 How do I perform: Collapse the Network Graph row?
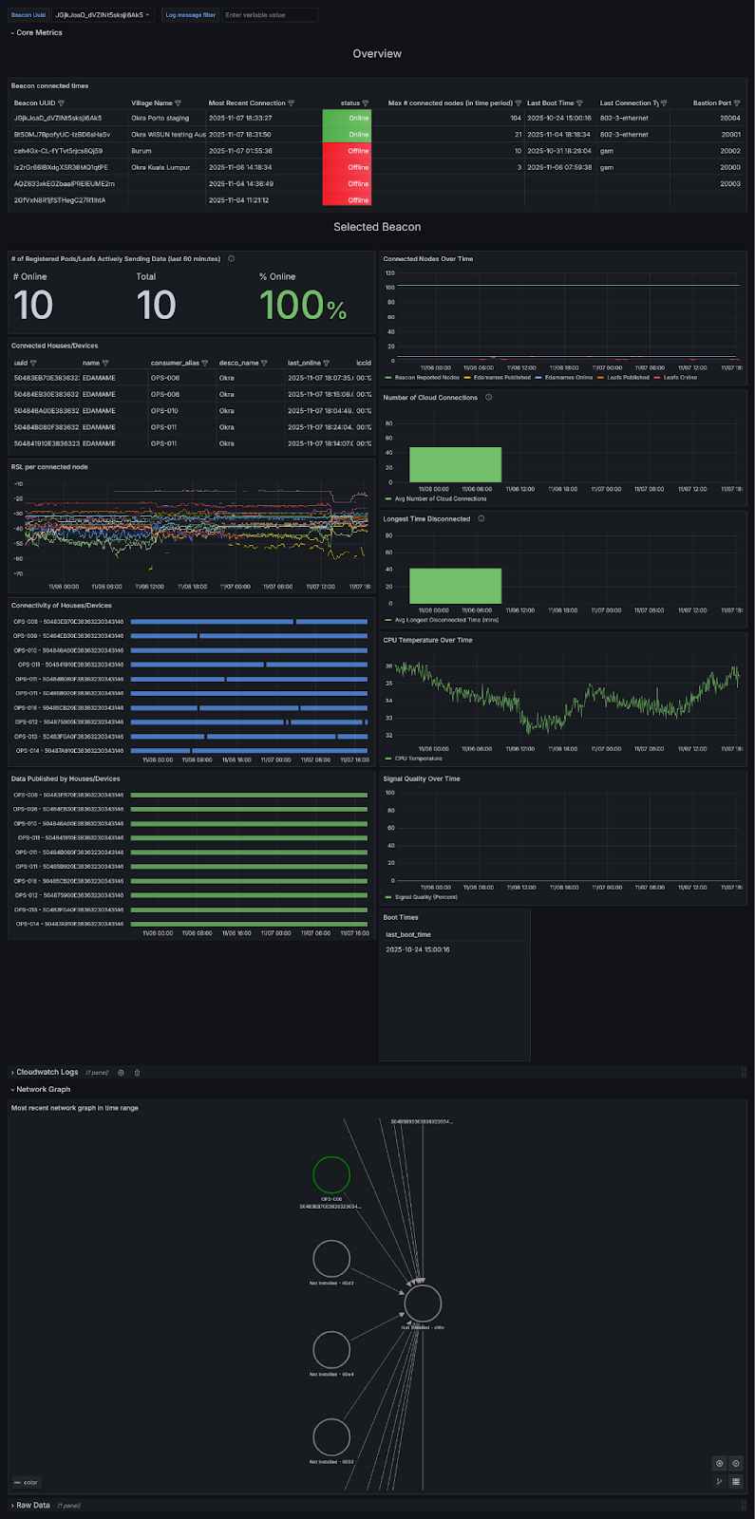[43, 1090]
